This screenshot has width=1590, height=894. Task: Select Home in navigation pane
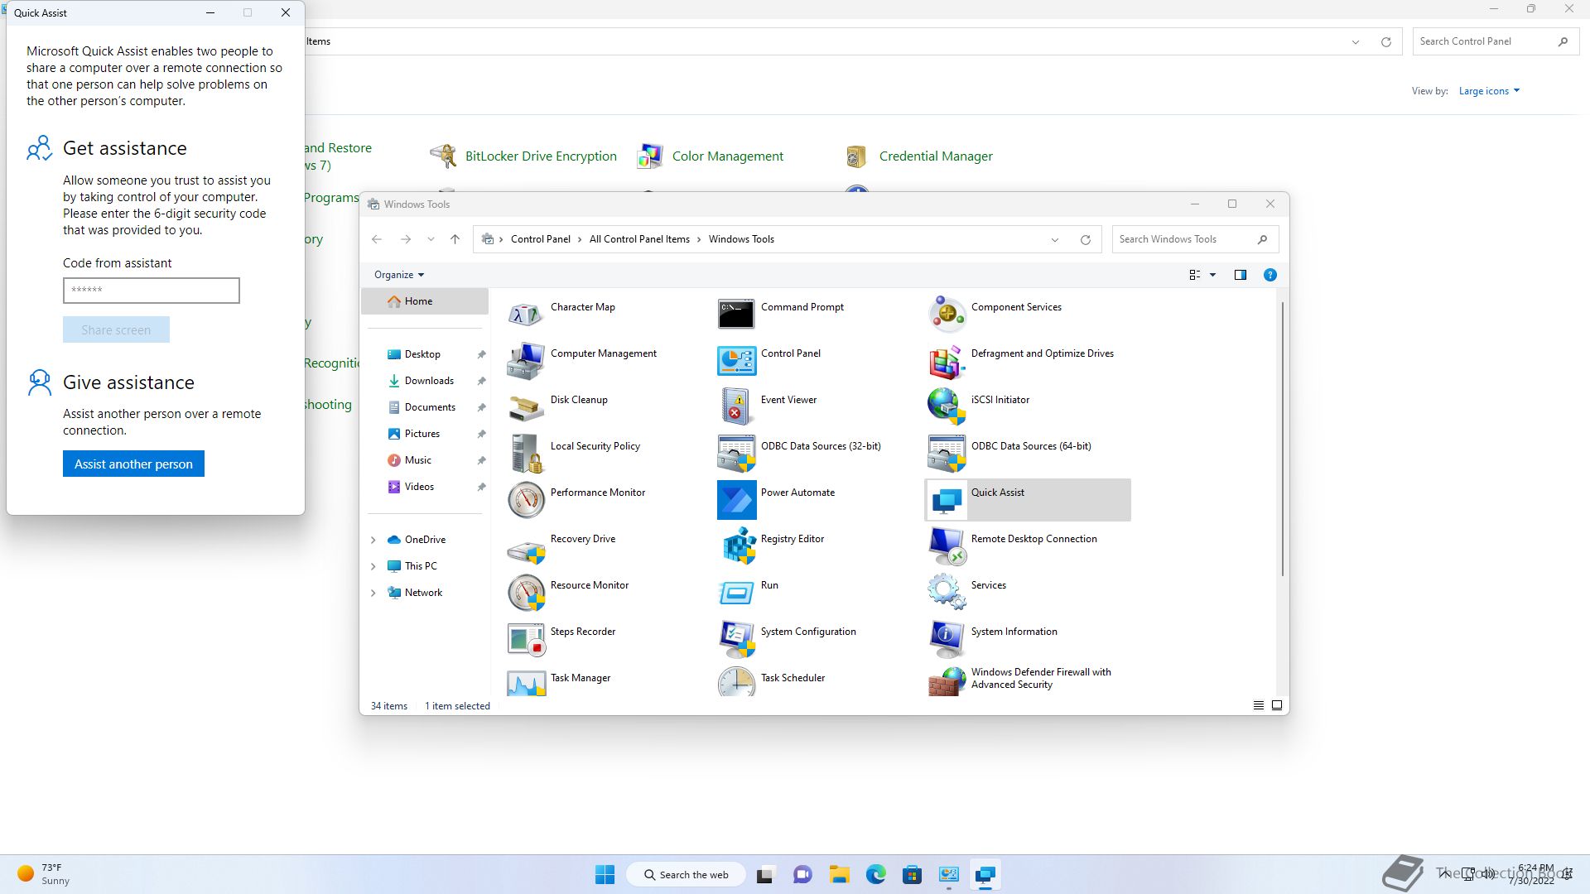[x=425, y=301]
